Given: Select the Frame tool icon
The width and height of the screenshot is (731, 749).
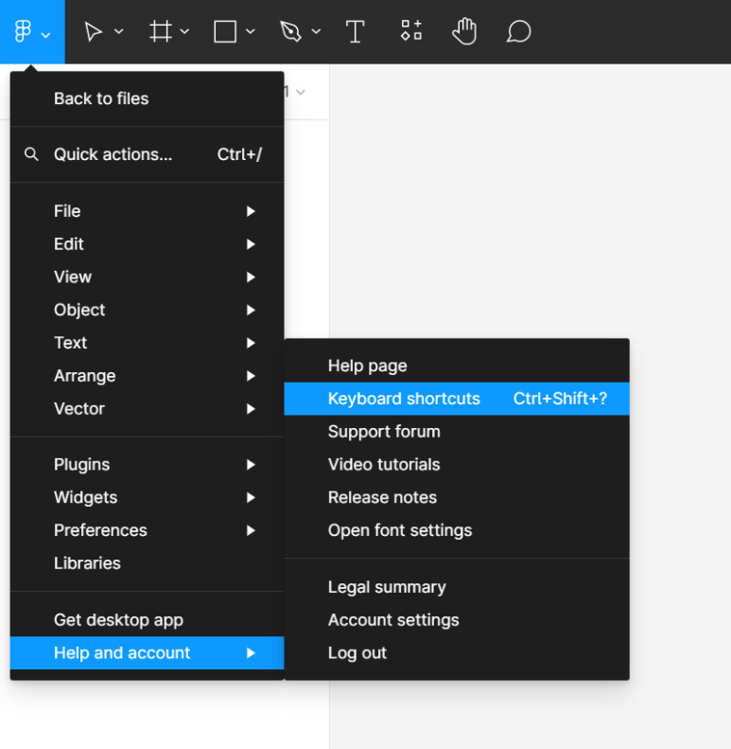Looking at the screenshot, I should [161, 31].
